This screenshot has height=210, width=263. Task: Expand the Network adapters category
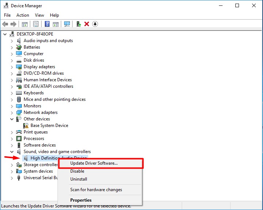coord(12,112)
